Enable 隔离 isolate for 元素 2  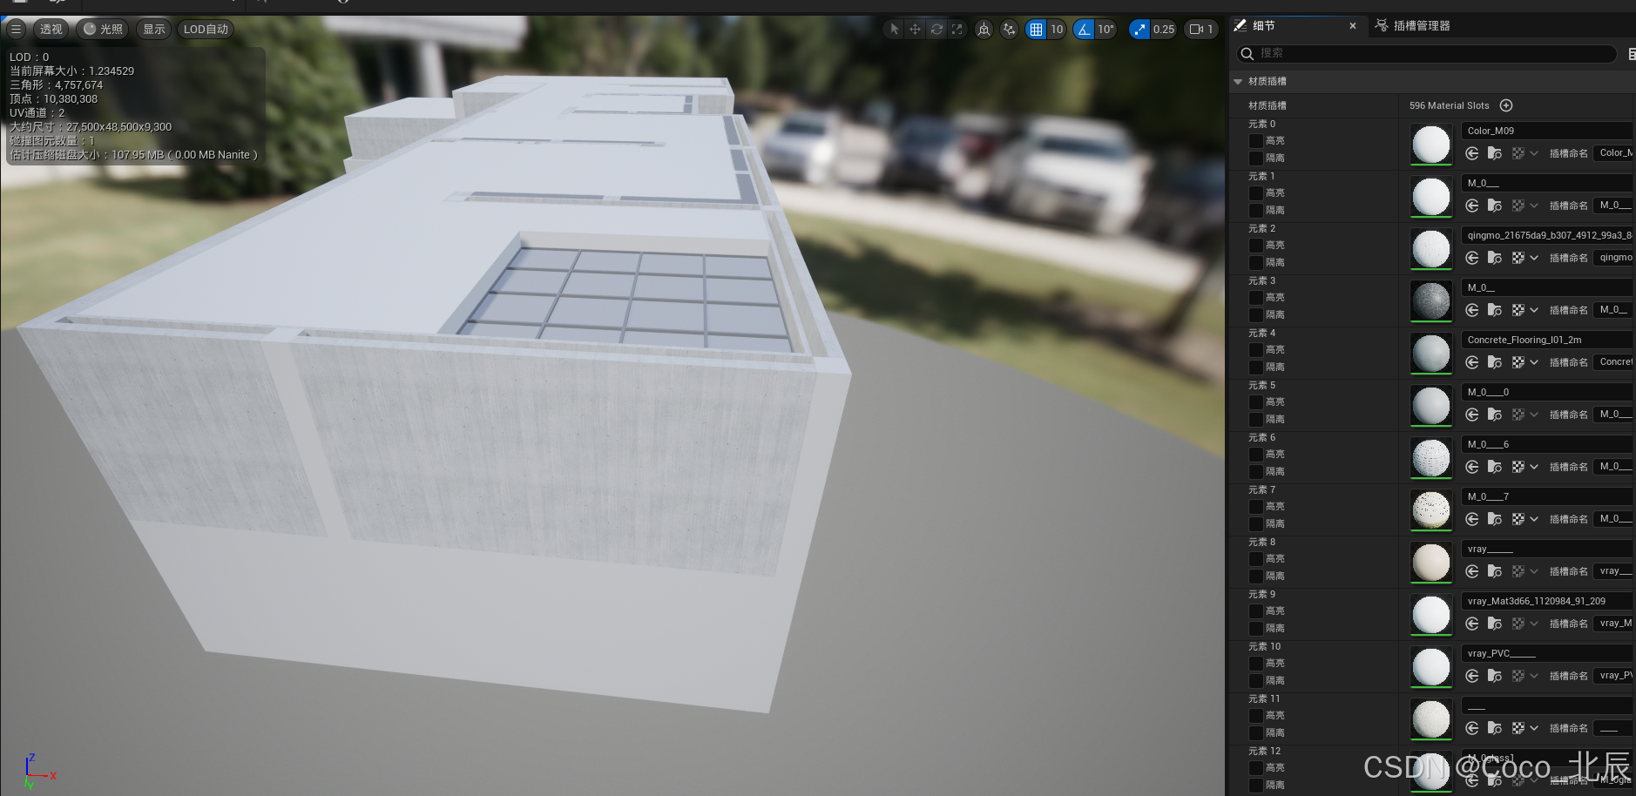click(x=1256, y=262)
